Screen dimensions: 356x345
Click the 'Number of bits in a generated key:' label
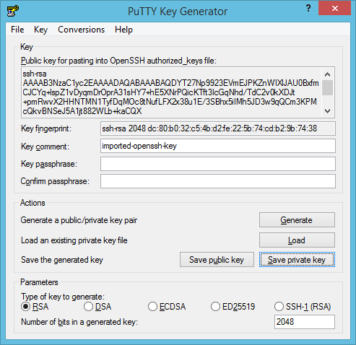point(79,322)
